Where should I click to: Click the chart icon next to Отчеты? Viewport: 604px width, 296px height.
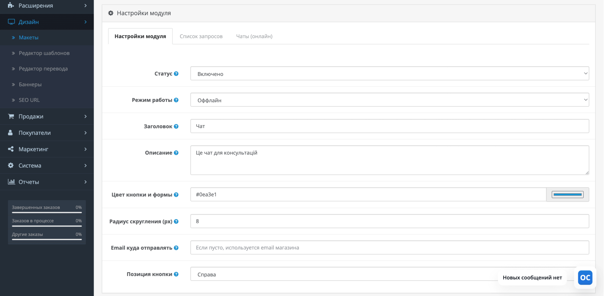pos(11,182)
